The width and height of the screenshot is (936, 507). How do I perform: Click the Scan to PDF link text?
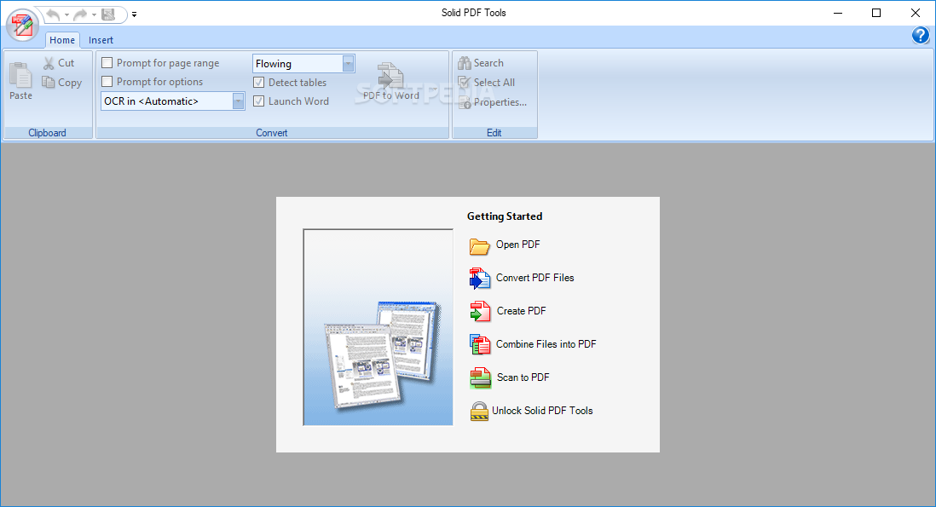pyautogui.click(x=523, y=377)
